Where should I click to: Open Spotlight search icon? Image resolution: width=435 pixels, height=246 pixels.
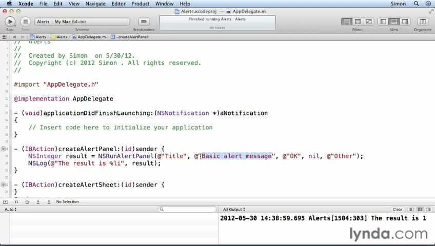coord(416,4)
